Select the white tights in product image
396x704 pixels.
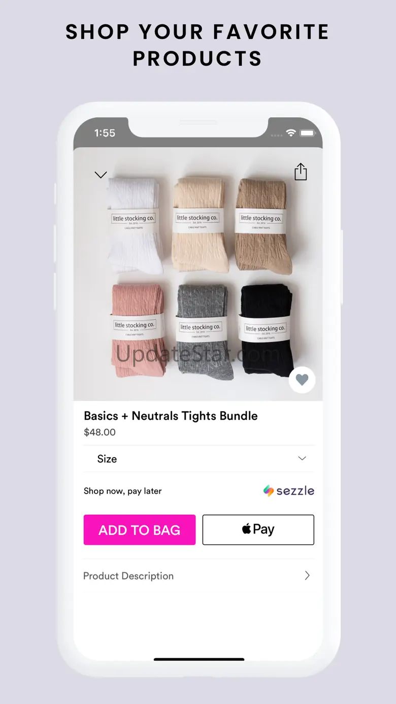(x=135, y=225)
